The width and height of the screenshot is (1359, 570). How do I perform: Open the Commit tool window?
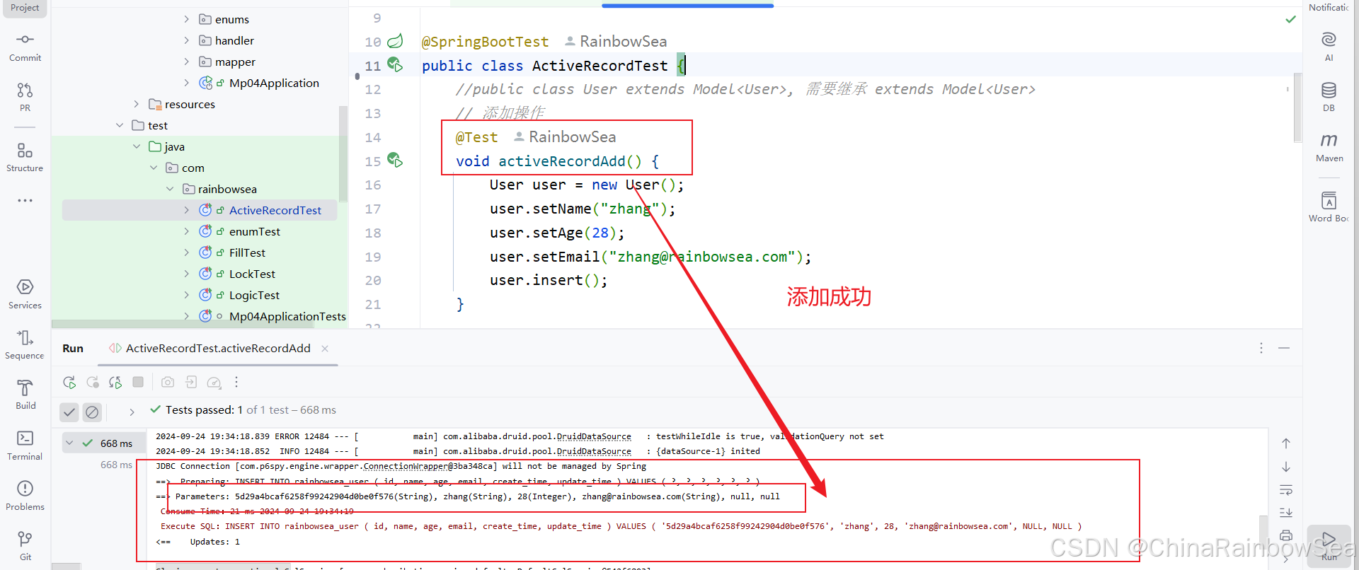(x=25, y=46)
